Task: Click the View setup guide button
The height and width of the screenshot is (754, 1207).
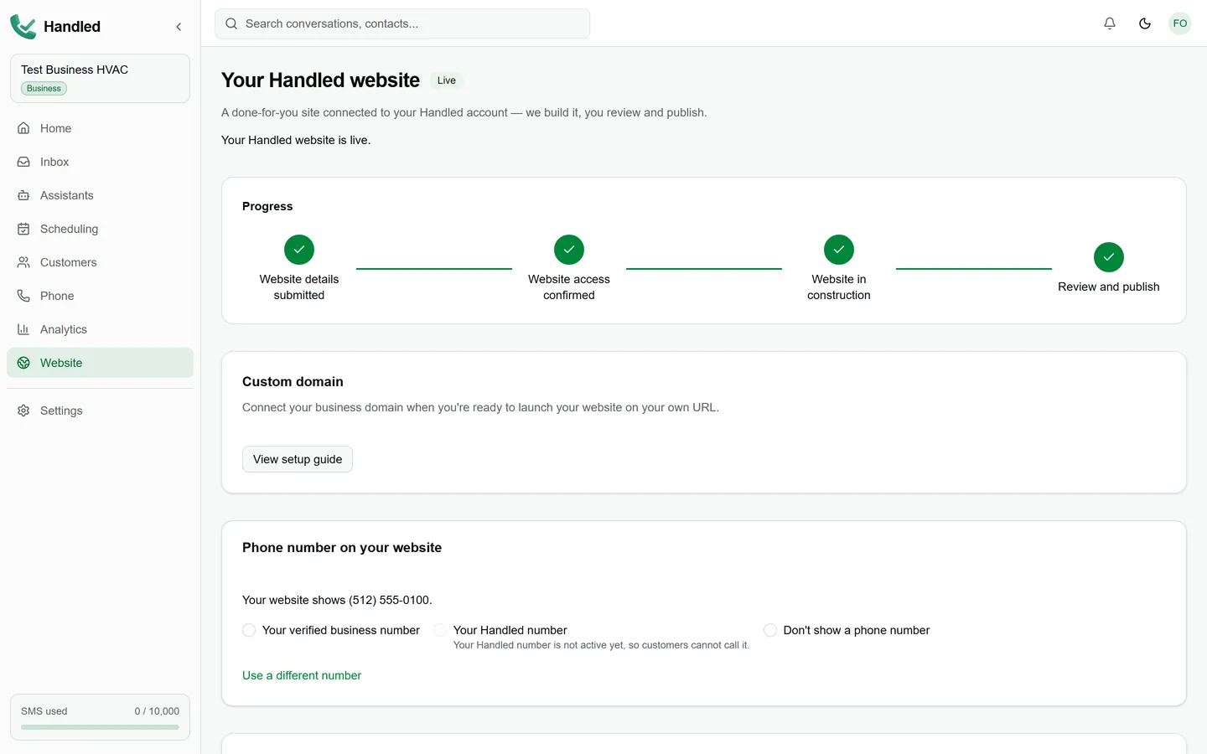Action: [298, 459]
